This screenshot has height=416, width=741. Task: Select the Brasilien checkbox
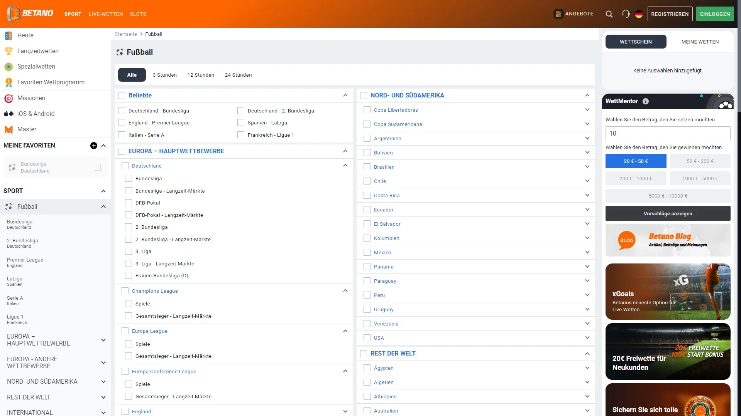[x=367, y=167]
